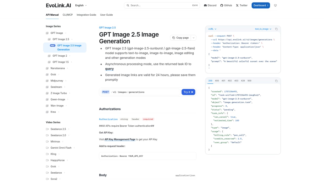Click the video icon beside Sora2
This screenshot has height=182, width=324.
[47, 179]
